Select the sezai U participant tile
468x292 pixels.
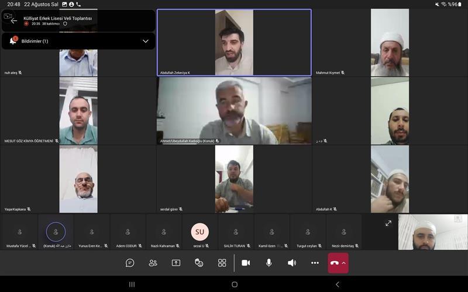pyautogui.click(x=199, y=232)
